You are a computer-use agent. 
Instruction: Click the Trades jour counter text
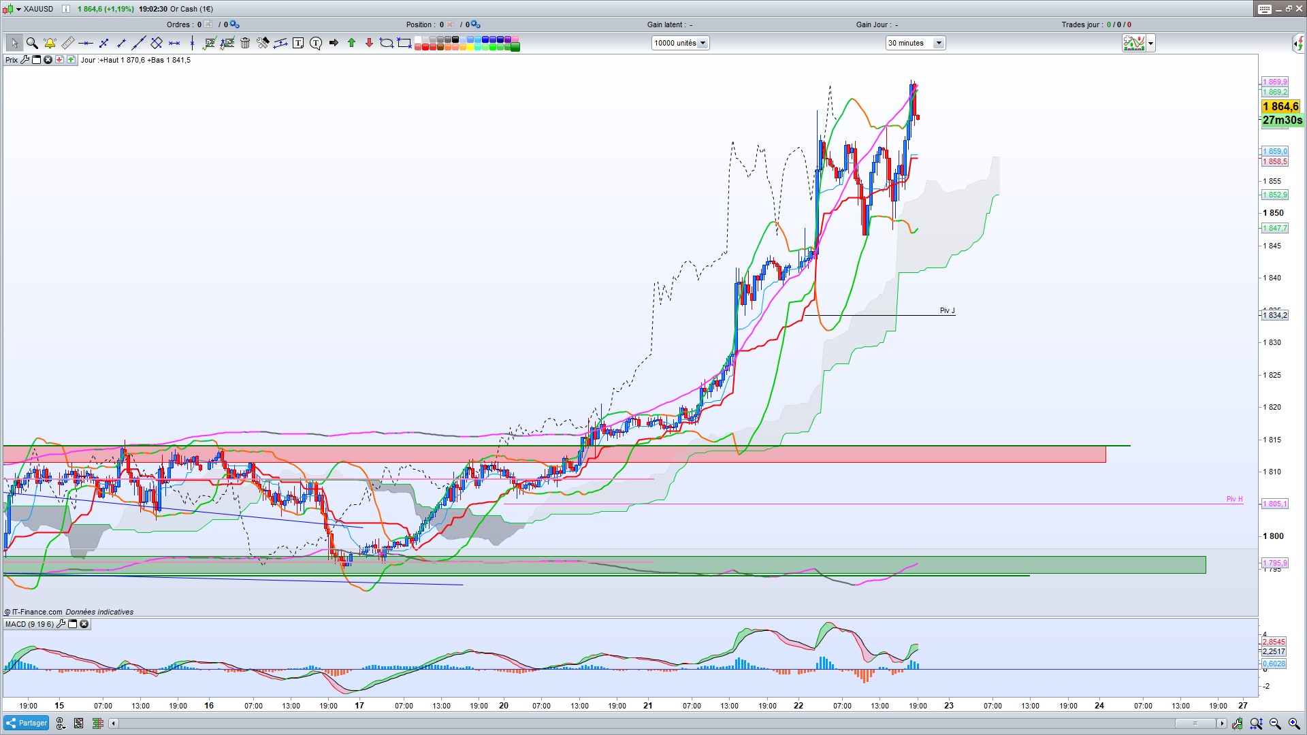point(1096,24)
